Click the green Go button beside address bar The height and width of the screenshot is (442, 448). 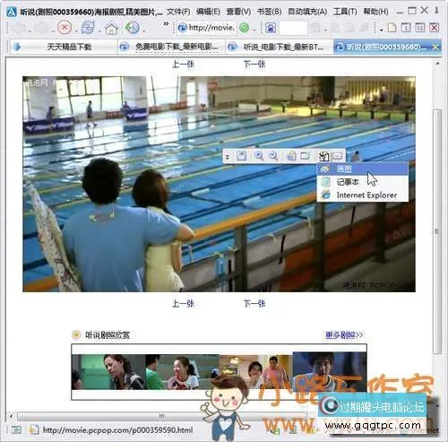(x=244, y=28)
